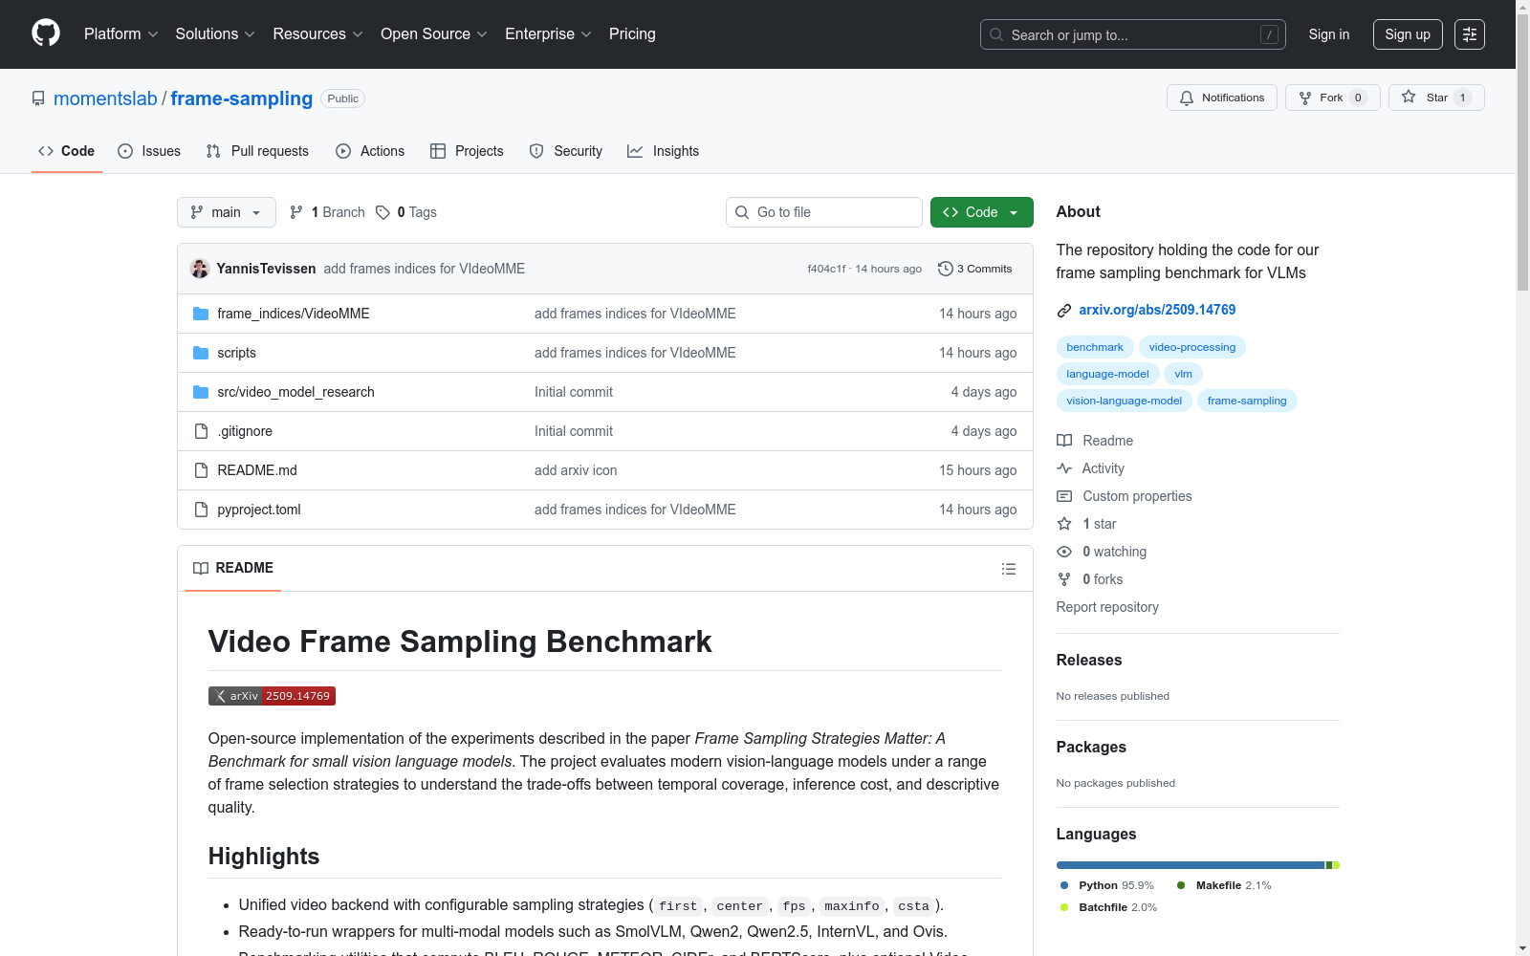Open the Pull requests tab
Screen dimensions: 1530x956
[x=257, y=151]
